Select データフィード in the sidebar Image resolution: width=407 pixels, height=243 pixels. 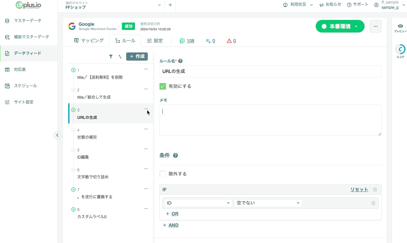(x=29, y=53)
